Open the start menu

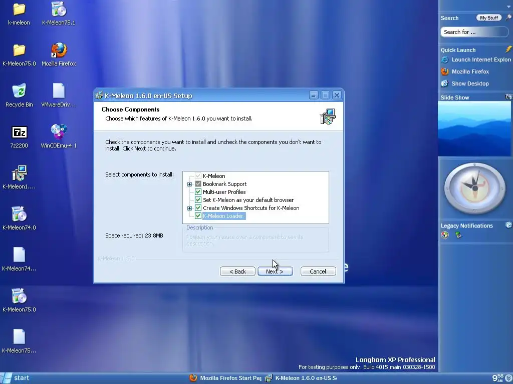pyautogui.click(x=17, y=378)
